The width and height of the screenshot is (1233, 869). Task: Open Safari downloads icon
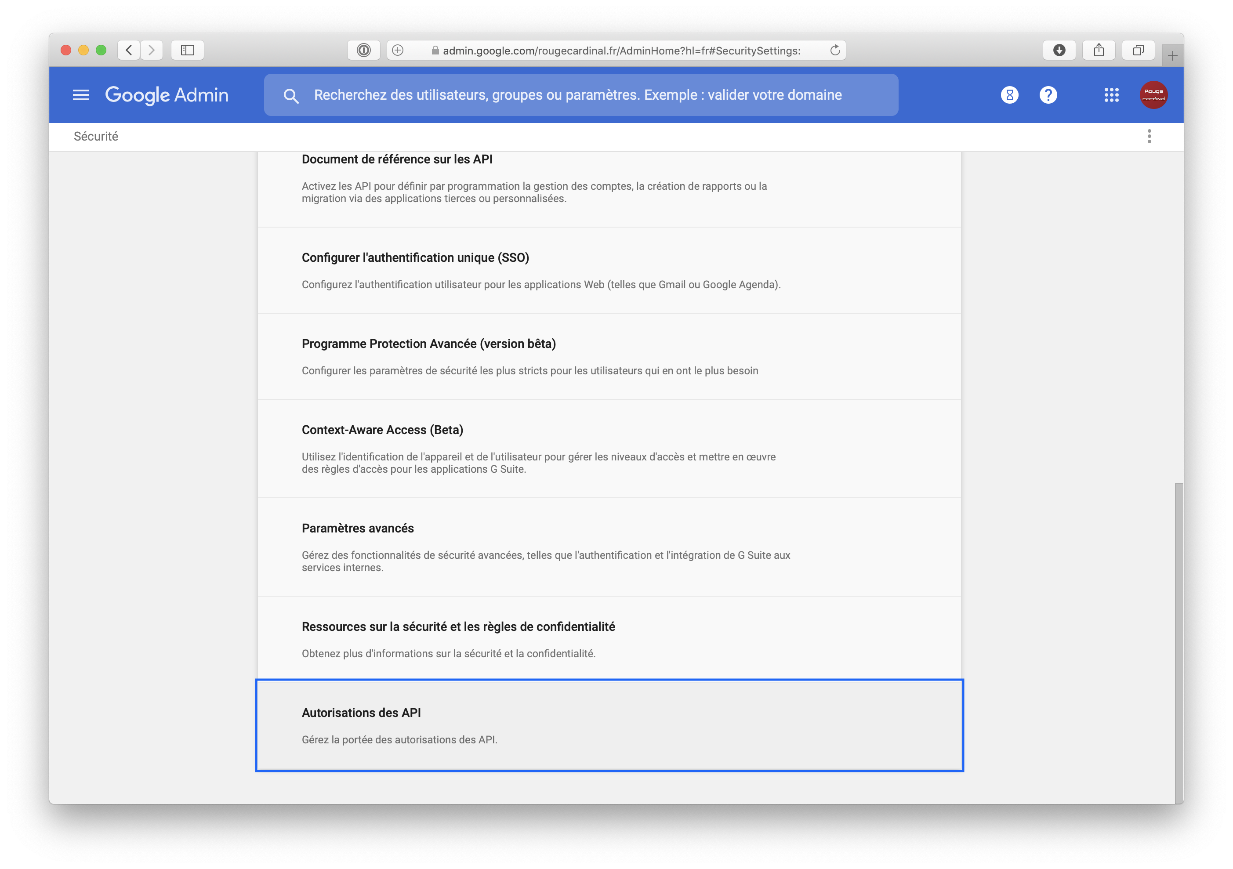pyautogui.click(x=1059, y=51)
